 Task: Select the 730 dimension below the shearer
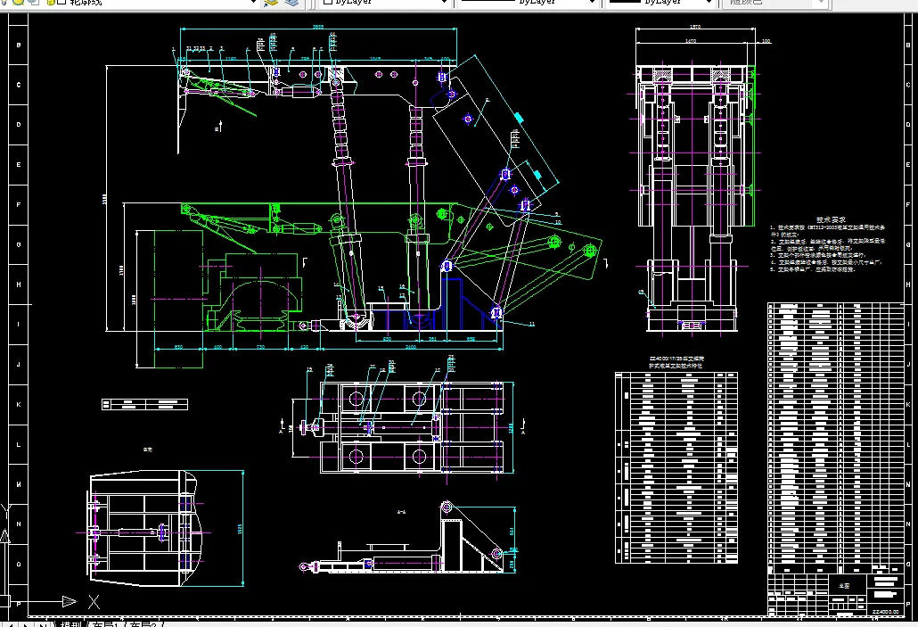[260, 347]
